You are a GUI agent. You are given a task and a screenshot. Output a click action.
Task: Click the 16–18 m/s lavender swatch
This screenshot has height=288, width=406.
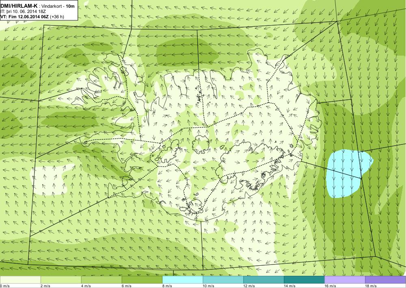(345, 280)
